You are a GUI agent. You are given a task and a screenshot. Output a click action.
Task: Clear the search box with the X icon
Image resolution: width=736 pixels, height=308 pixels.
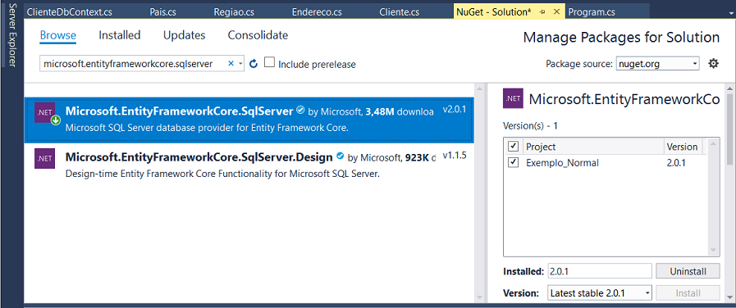click(231, 63)
